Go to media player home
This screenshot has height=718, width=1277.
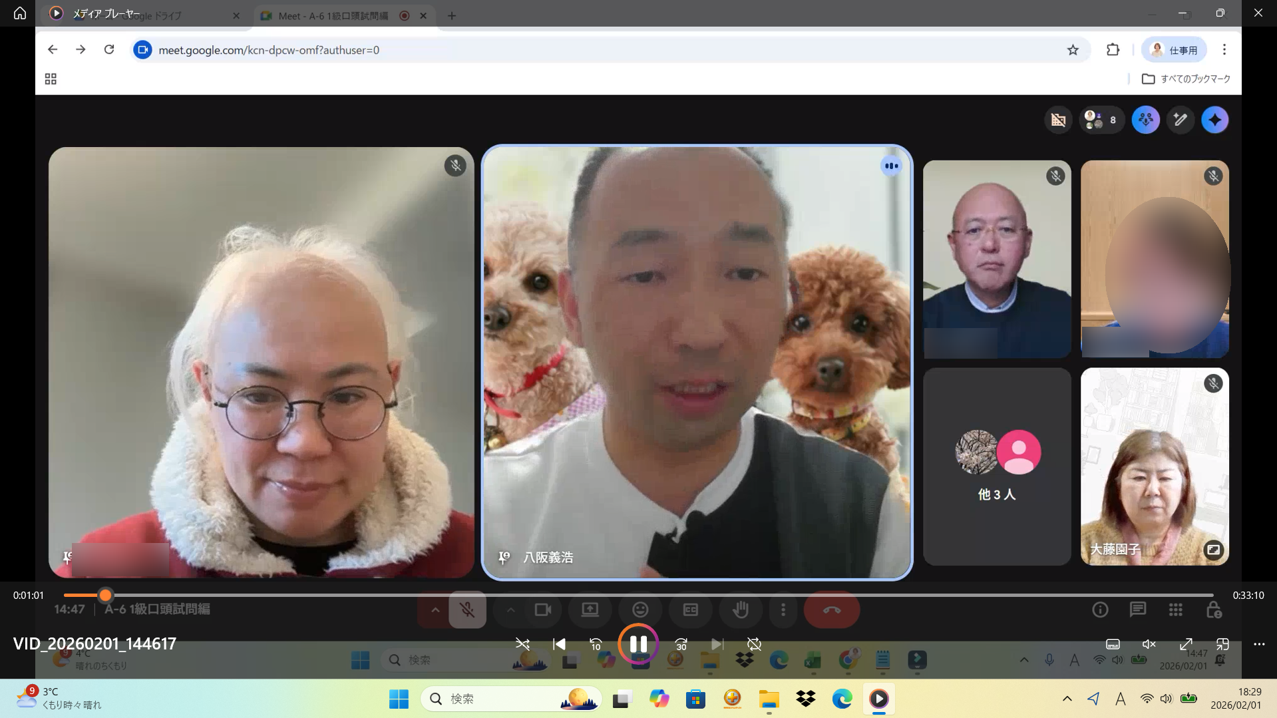coord(20,13)
